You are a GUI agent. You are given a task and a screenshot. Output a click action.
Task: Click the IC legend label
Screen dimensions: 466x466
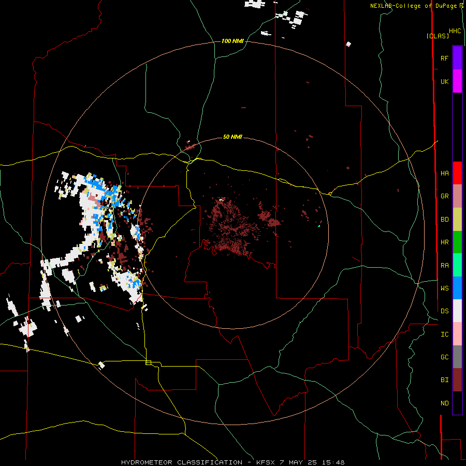coord(444,334)
